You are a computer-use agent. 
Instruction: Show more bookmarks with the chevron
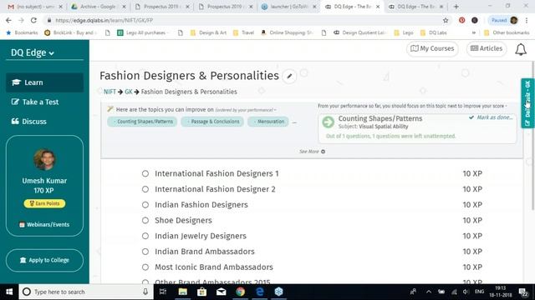(x=474, y=33)
